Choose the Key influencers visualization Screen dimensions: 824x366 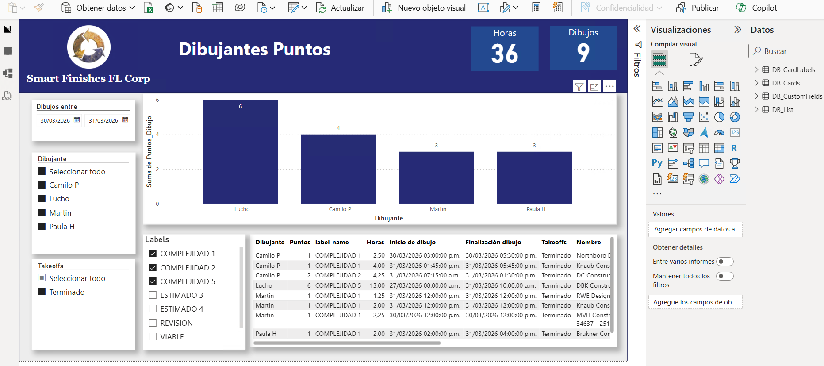click(x=673, y=163)
